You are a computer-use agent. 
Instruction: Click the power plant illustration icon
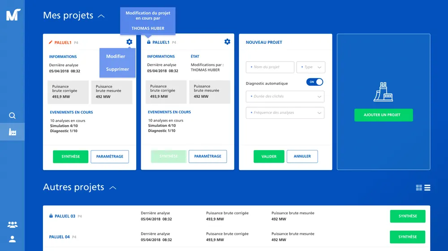[x=383, y=92]
